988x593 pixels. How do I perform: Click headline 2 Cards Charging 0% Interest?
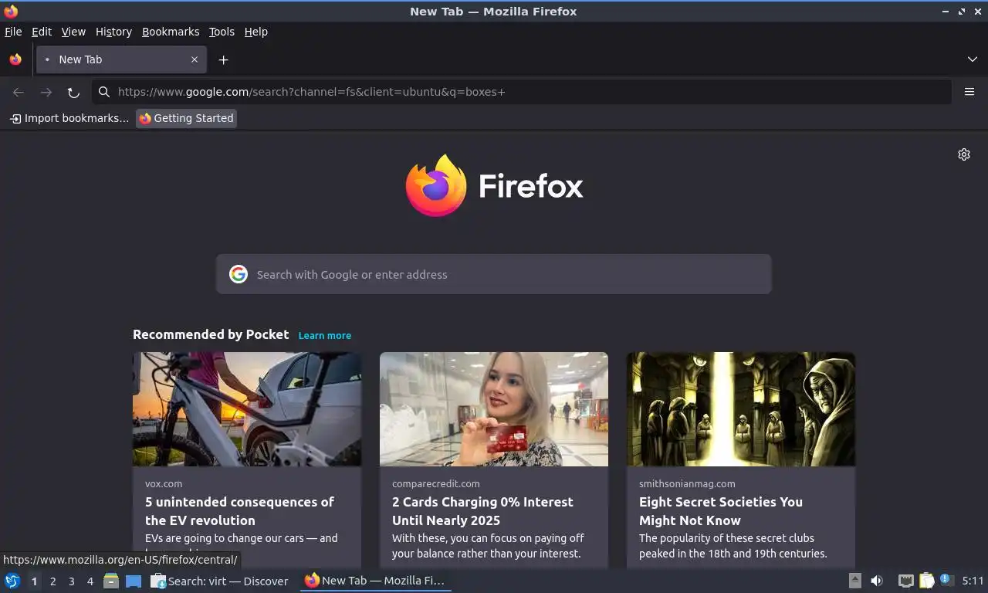point(482,511)
